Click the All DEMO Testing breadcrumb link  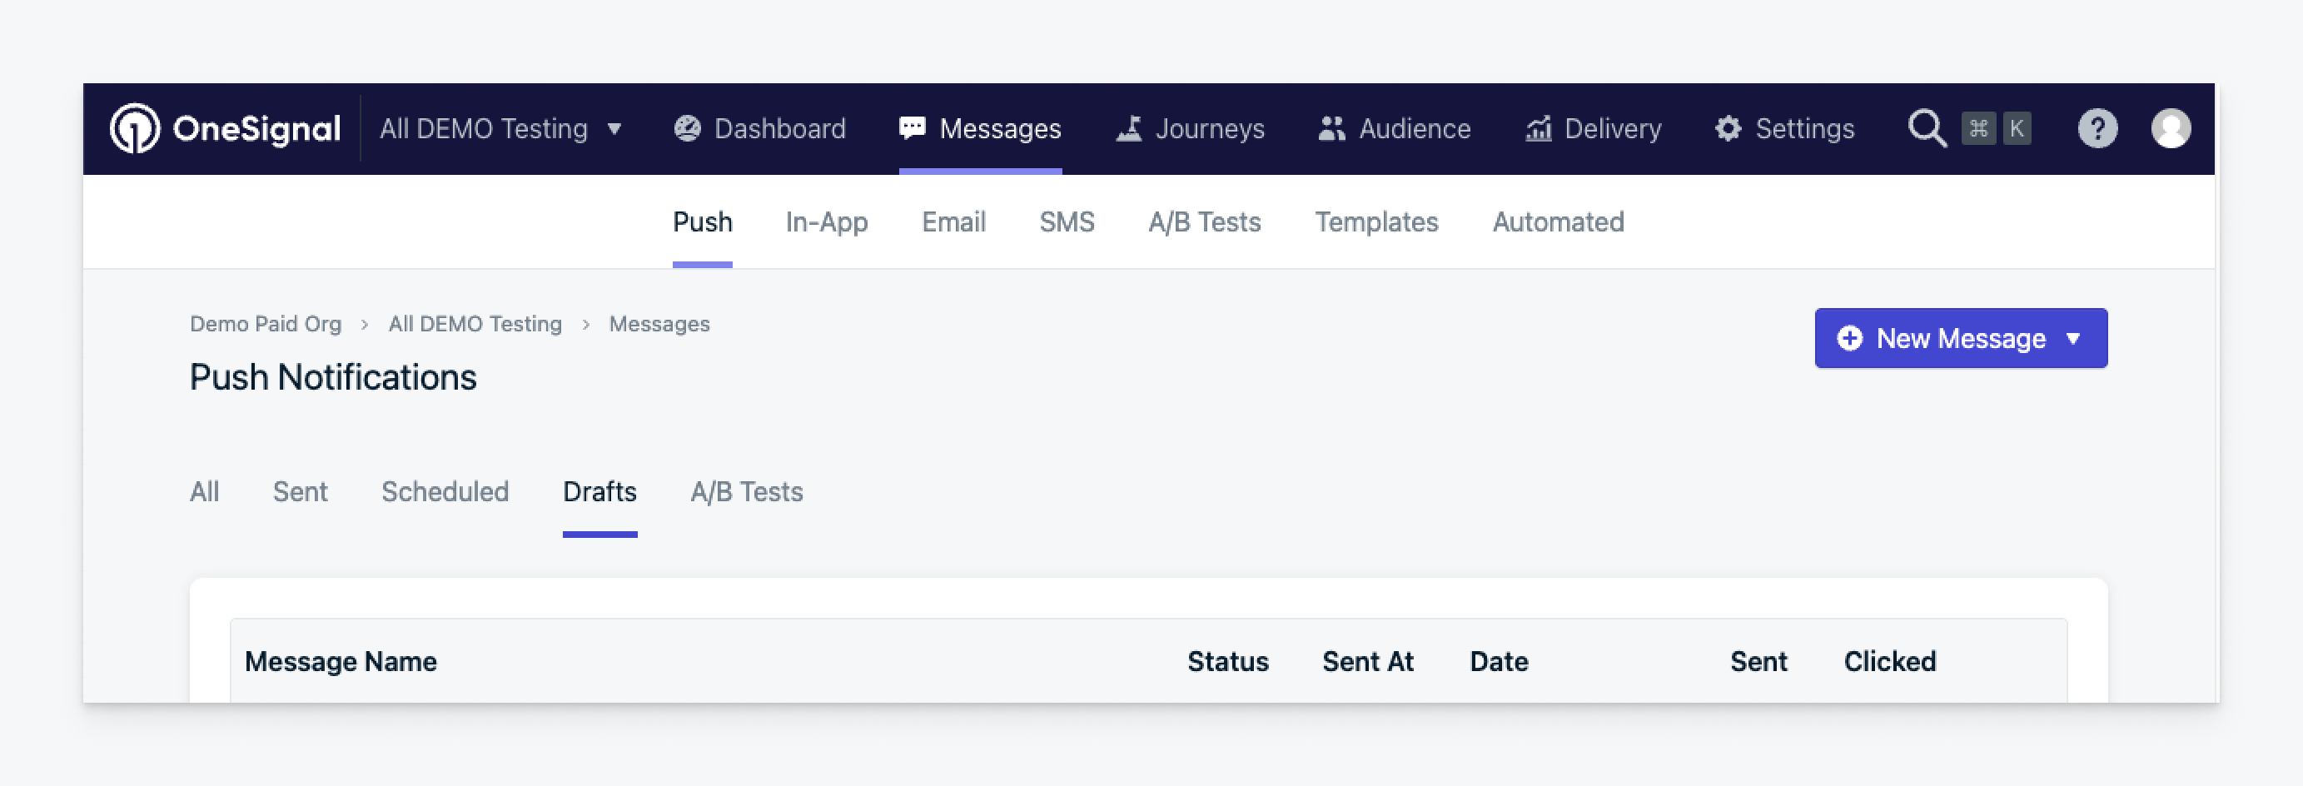[475, 324]
